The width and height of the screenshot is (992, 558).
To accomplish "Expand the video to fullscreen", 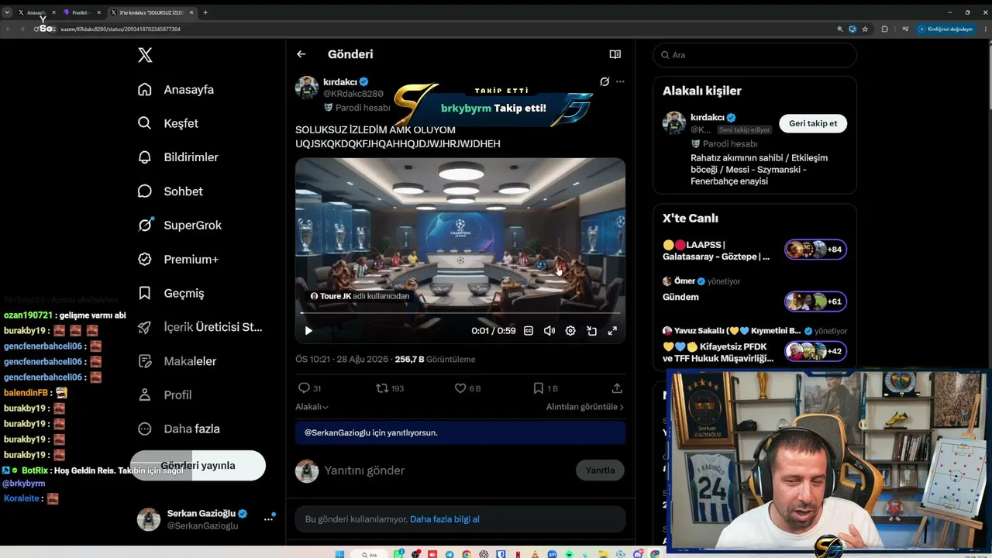I will pos(612,331).
